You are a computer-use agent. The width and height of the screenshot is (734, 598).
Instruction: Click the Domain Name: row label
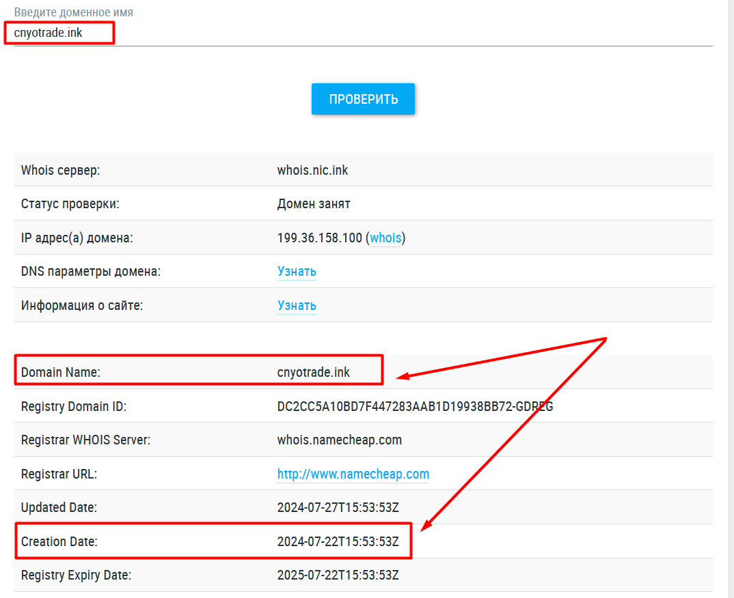[x=61, y=372]
